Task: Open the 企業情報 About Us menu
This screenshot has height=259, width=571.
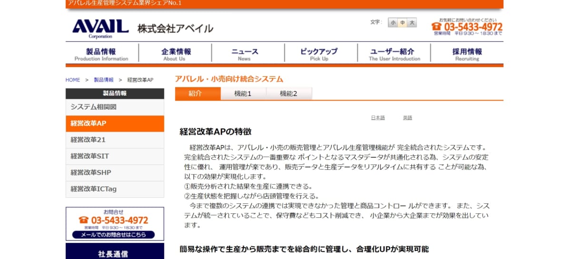Action: pyautogui.click(x=175, y=54)
